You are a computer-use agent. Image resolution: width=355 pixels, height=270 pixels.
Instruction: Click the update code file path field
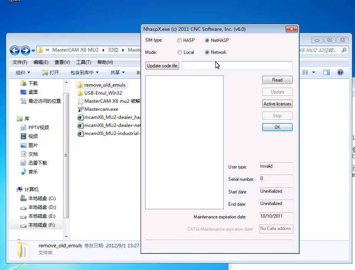pyautogui.click(x=237, y=66)
